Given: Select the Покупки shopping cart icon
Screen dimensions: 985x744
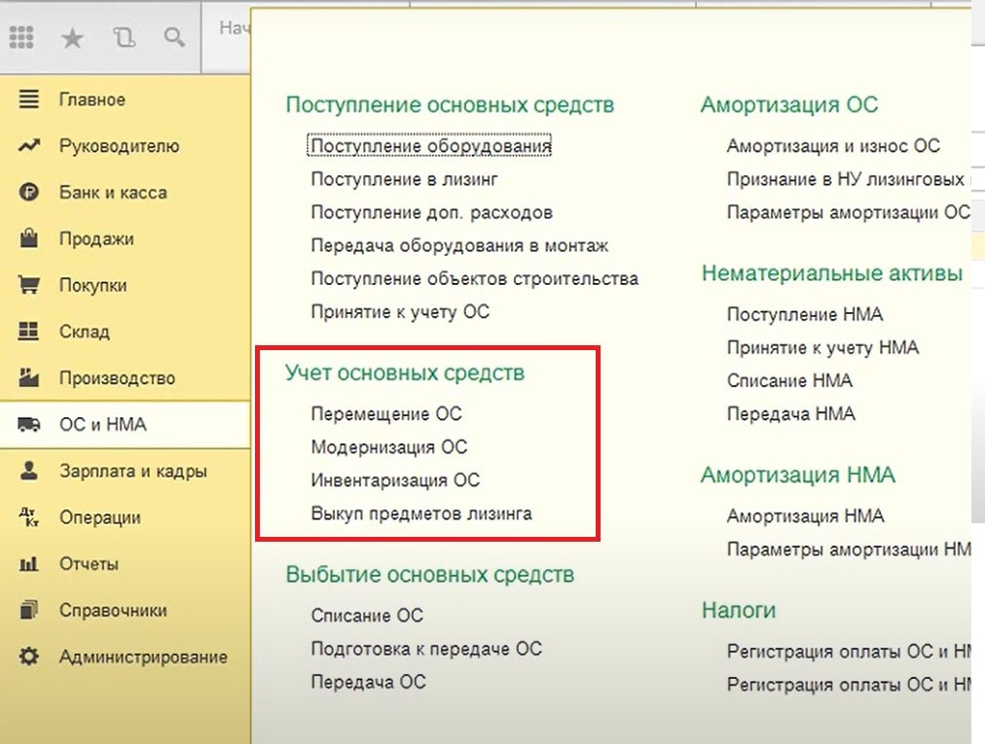Looking at the screenshot, I should (29, 285).
